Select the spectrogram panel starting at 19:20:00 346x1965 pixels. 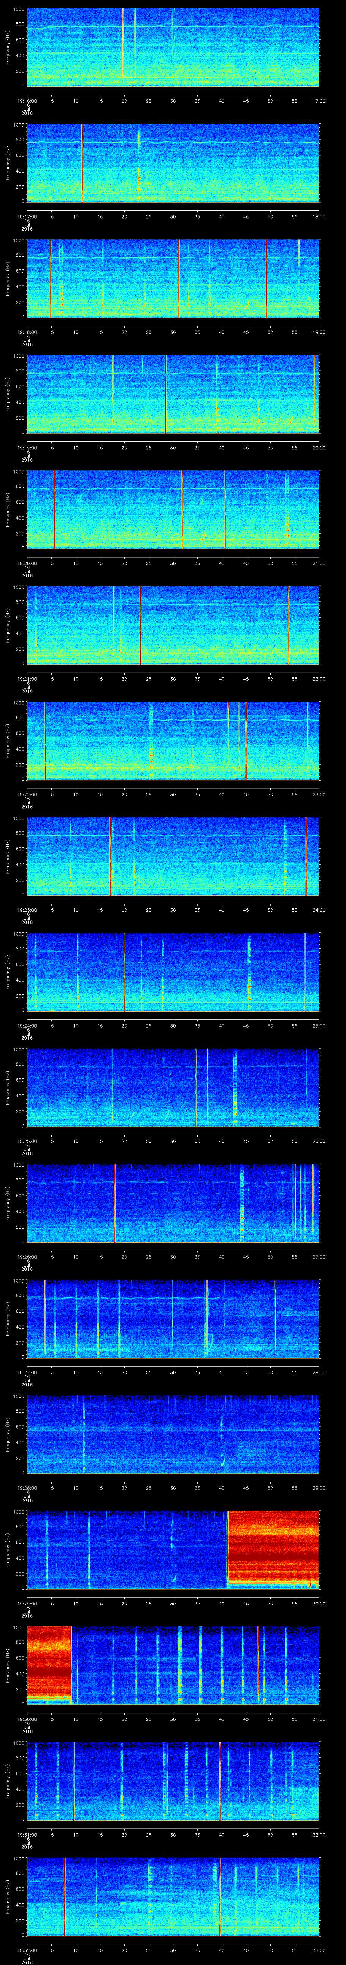173,510
